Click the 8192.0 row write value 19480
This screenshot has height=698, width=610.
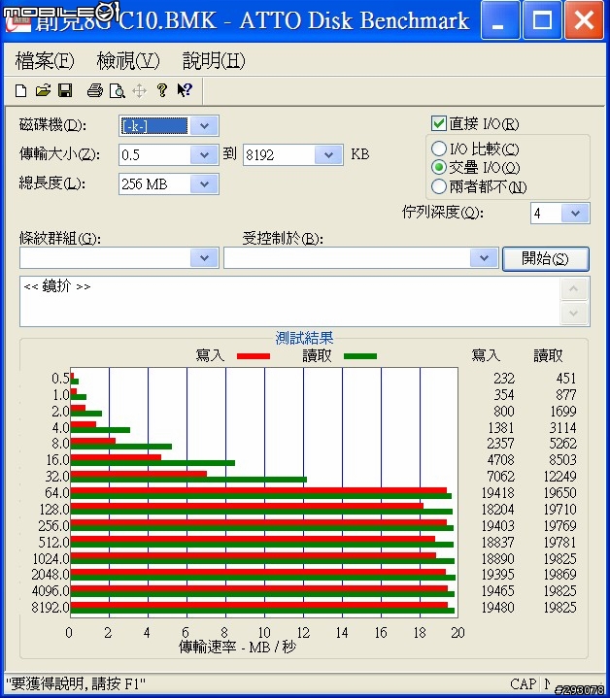point(497,607)
